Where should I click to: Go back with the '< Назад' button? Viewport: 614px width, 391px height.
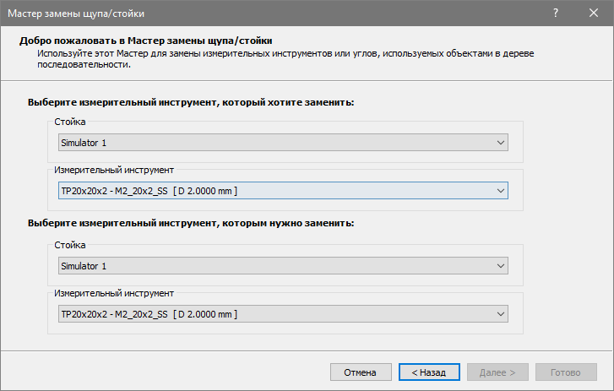[x=428, y=372]
